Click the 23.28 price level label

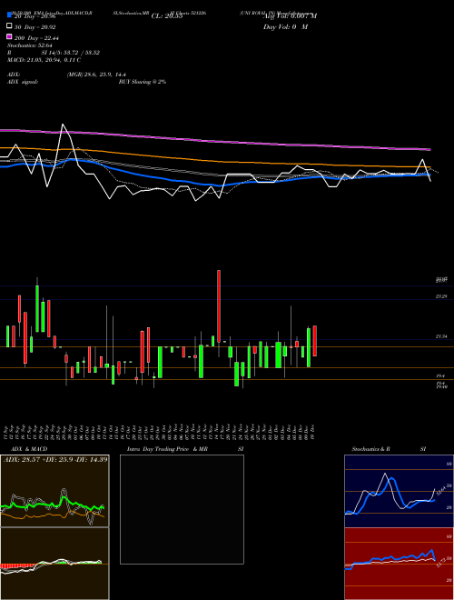[441, 296]
